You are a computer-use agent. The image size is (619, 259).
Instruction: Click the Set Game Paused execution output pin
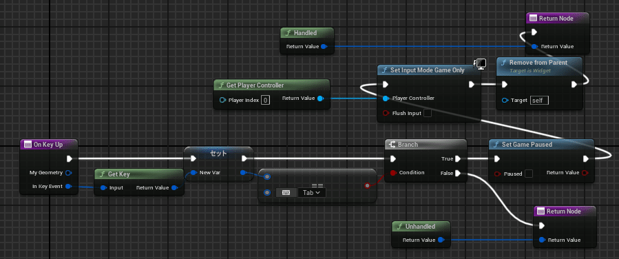[x=586, y=158]
